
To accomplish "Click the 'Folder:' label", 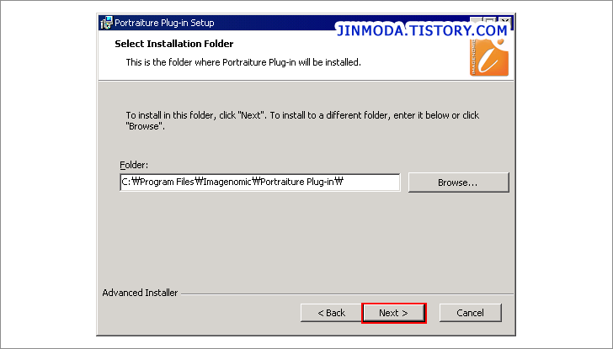I will tap(134, 165).
